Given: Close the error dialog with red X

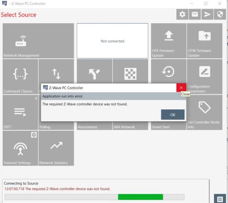Looking at the screenshot, I should (x=181, y=88).
